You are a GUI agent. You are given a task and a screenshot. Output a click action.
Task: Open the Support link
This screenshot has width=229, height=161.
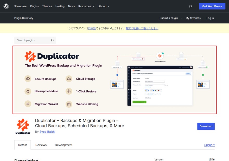209,145
